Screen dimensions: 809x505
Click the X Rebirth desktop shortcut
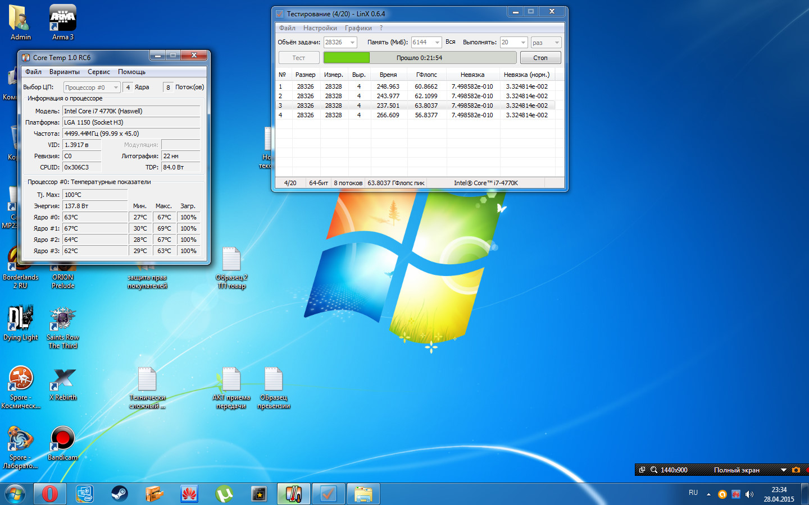63,384
